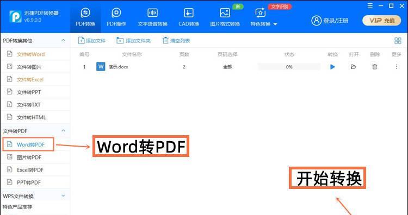Click the 特色产品推荐 label
Image resolution: width=408 pixels, height=215 pixels.
pos(17,207)
